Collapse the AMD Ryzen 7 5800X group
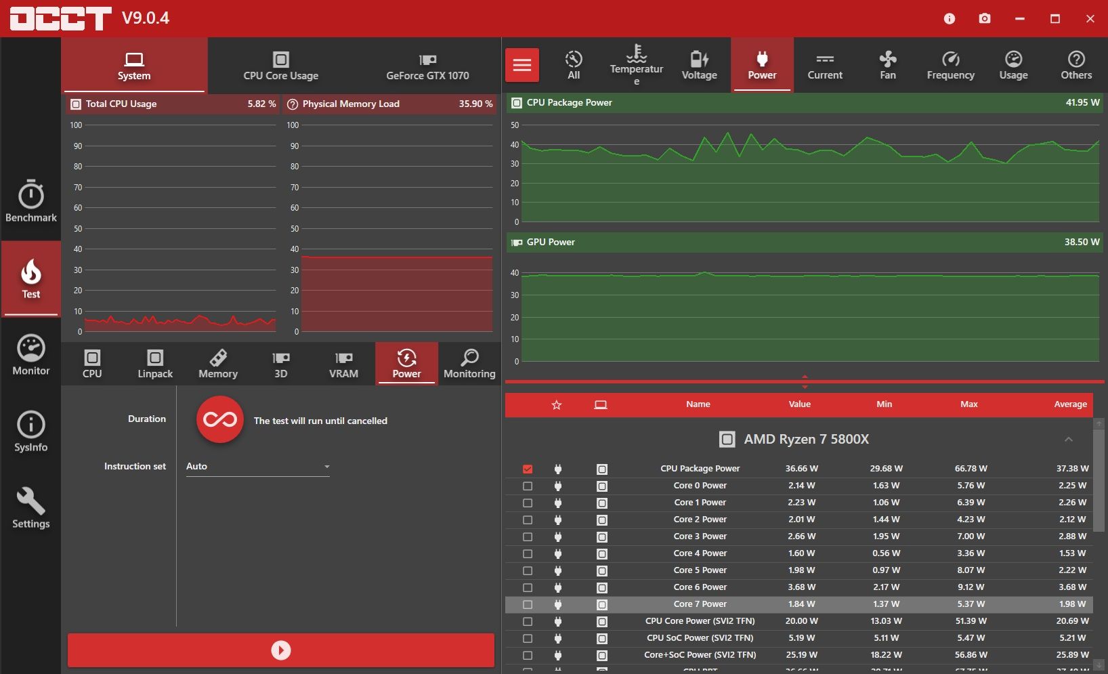Screen dimensions: 1108x674 (1068, 440)
